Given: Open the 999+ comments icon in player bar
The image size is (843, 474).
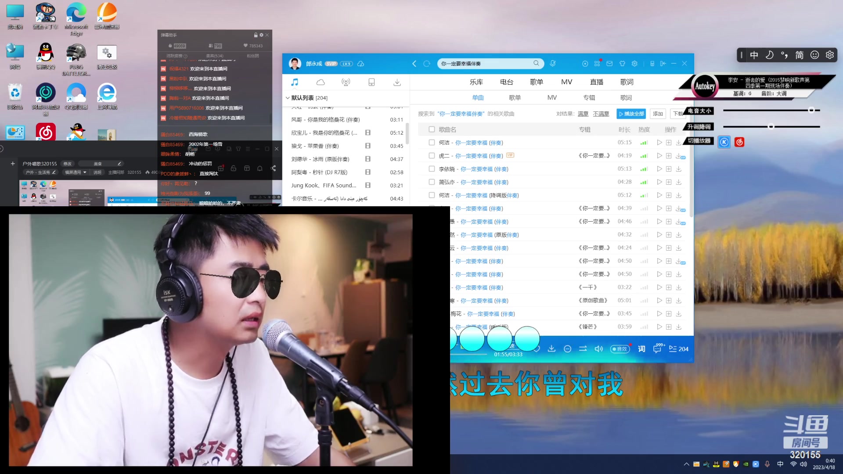Looking at the screenshot, I should pos(658,348).
